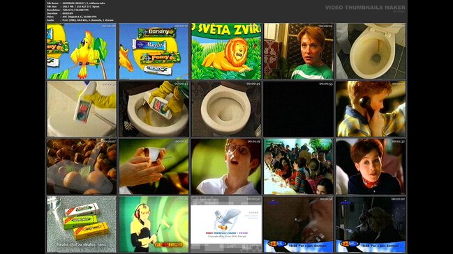Select the dark gargoyle figure thumbnail at 00:02:02
This screenshot has height=254, width=453.
pyautogui.click(x=371, y=224)
